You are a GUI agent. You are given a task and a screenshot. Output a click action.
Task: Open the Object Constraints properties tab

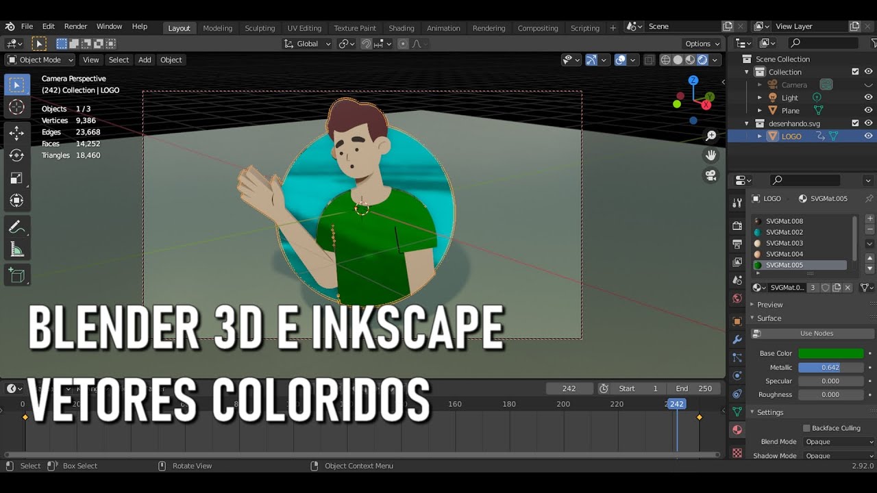click(x=737, y=394)
